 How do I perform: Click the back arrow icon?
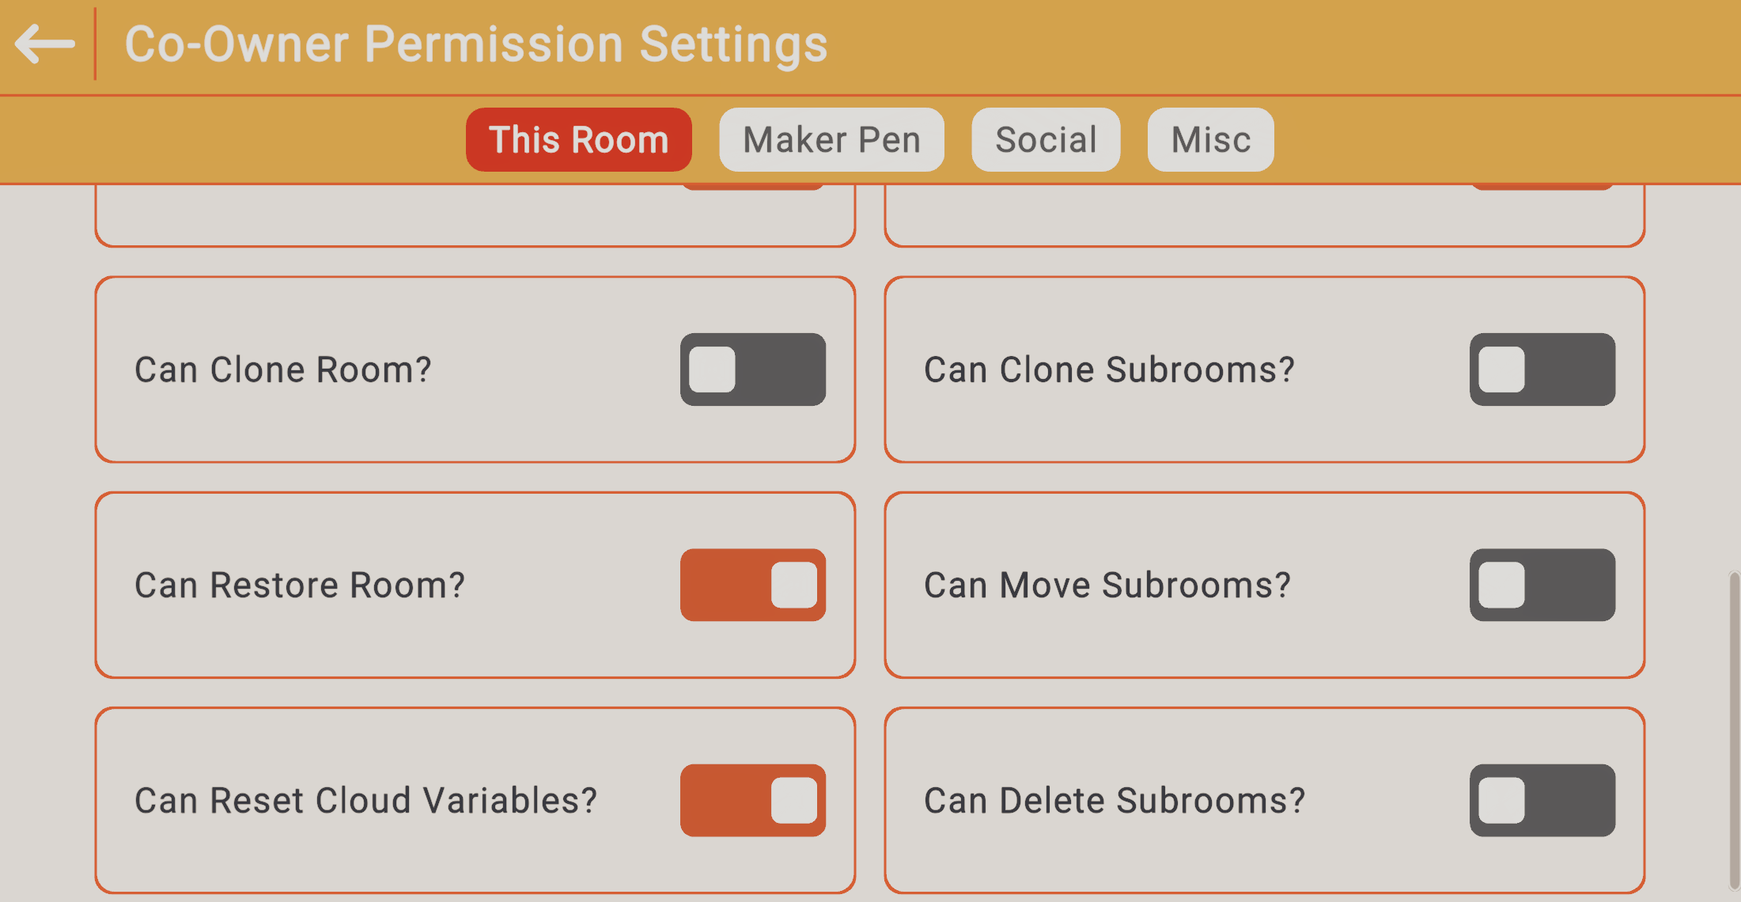point(44,44)
